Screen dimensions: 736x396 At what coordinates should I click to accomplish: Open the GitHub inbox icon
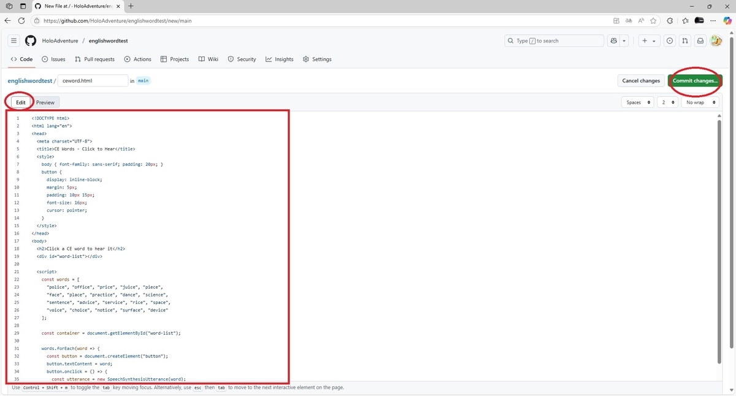click(700, 41)
